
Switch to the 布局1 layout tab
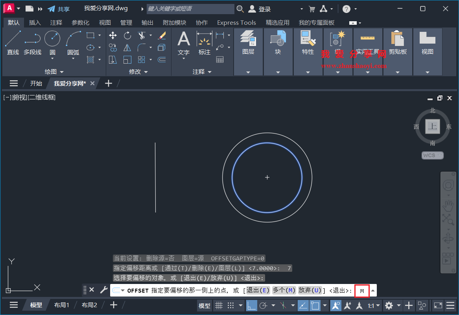pyautogui.click(x=62, y=305)
